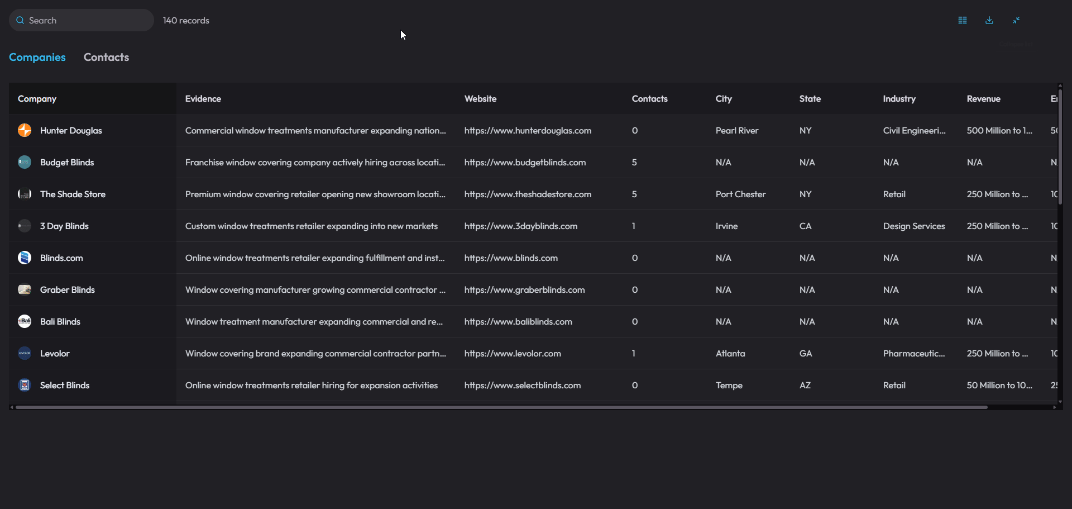Open the levolor.com website link
This screenshot has width=1072, height=509.
513,353
